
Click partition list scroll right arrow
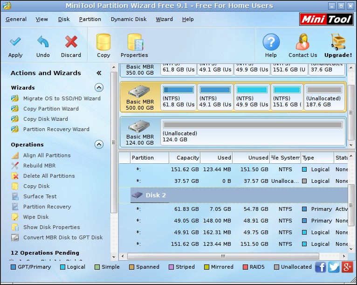pyautogui.click(x=344, y=256)
